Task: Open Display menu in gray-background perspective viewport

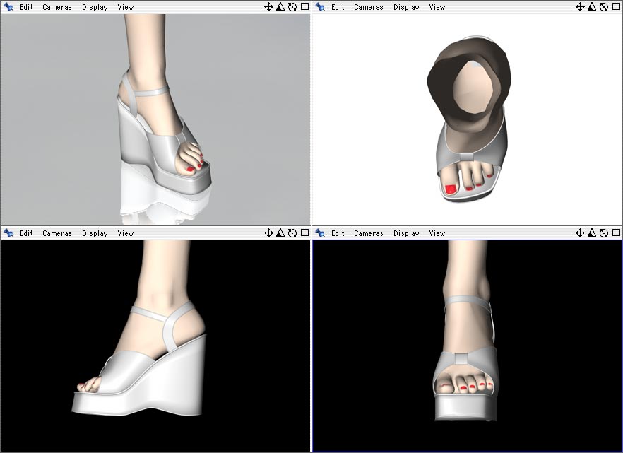Action: tap(95, 7)
